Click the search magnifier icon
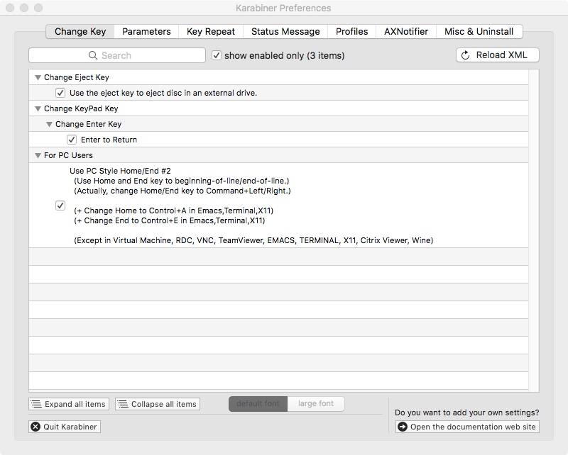The height and width of the screenshot is (455, 568). (x=93, y=55)
